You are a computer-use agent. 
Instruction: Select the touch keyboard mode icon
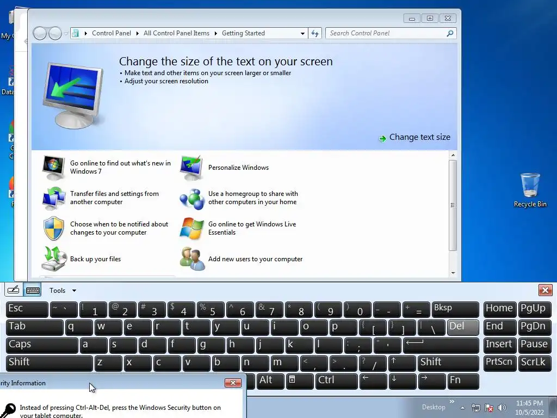pos(33,290)
